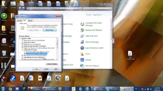Confirm Folder Options with OK
This screenshot has height=91, width=163.
[x=37, y=69]
